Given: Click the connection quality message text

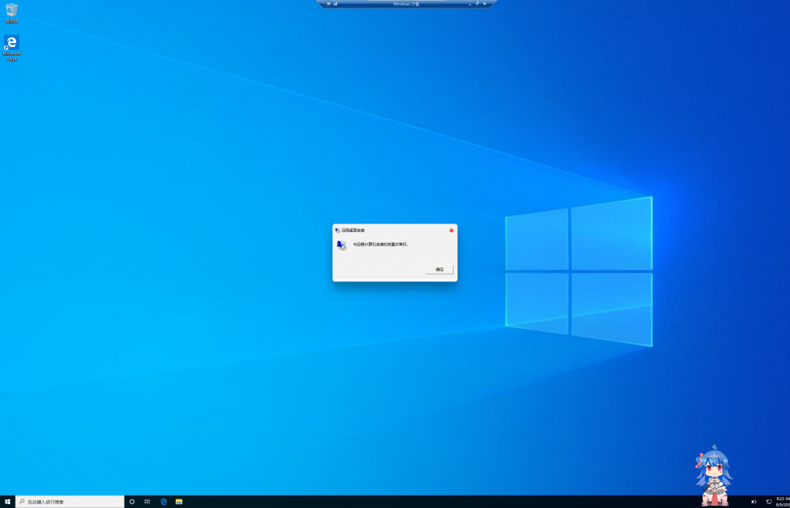Looking at the screenshot, I should click(x=380, y=244).
